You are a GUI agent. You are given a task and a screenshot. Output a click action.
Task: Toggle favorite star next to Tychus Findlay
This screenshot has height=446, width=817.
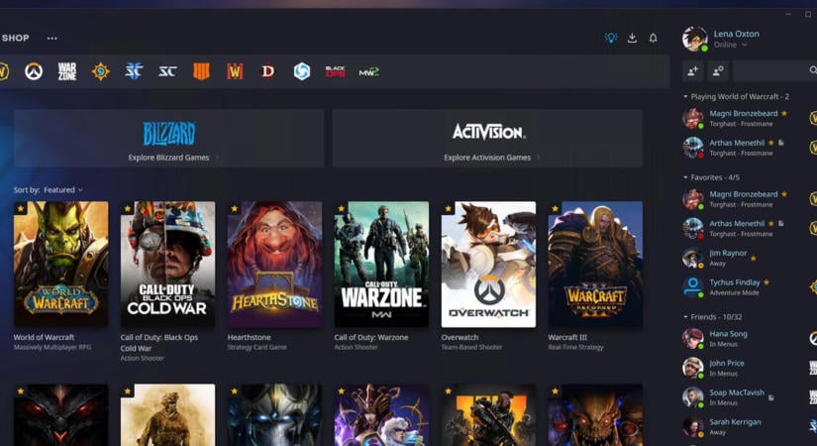766,282
